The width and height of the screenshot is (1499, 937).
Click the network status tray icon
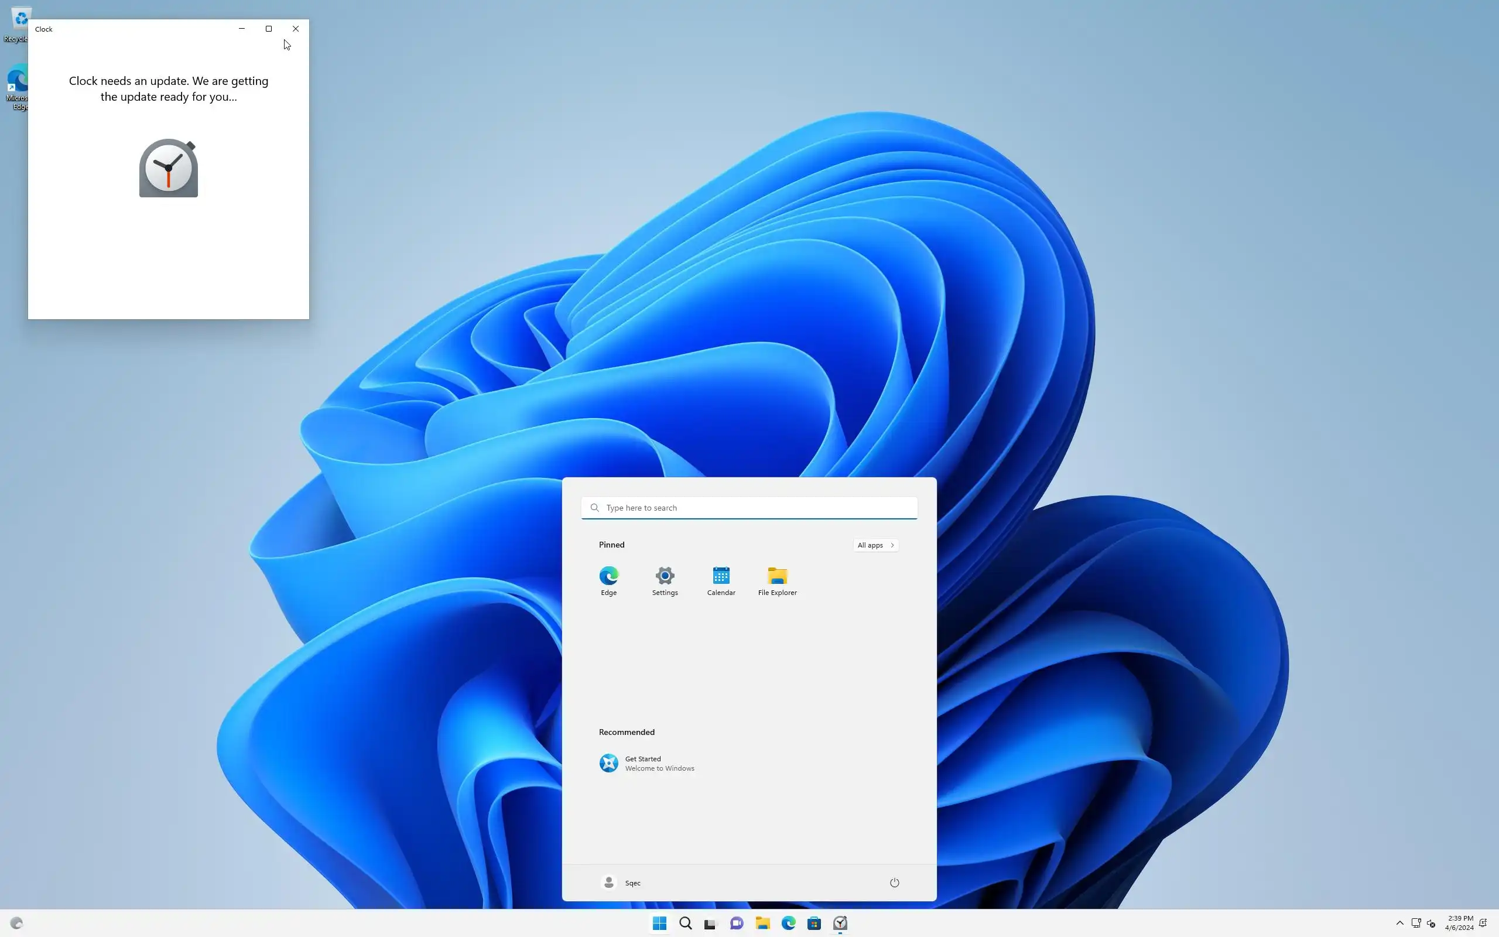[x=1415, y=923]
